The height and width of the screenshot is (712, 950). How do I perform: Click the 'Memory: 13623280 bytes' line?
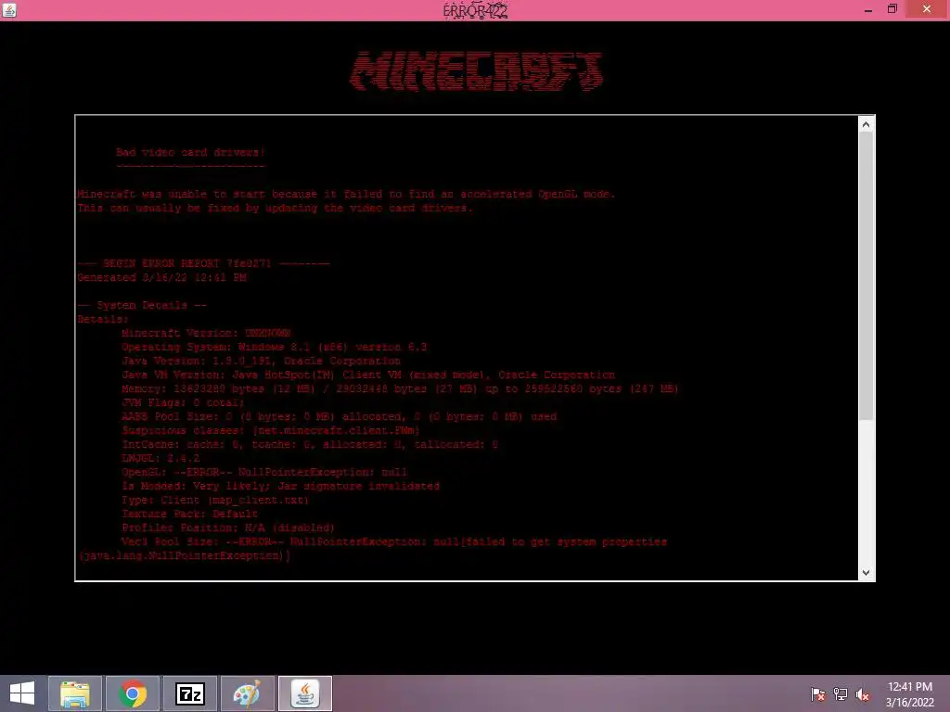[x=400, y=388]
